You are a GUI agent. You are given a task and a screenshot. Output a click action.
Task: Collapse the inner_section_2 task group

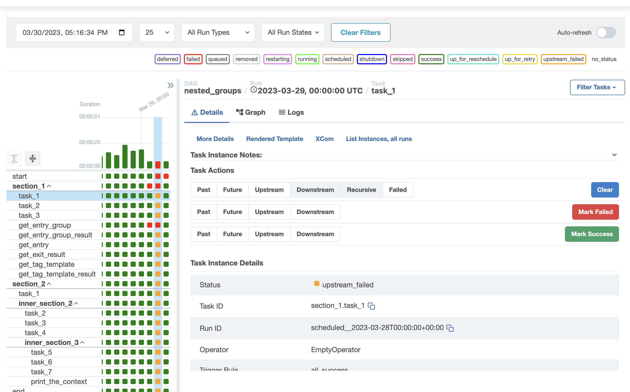tap(76, 303)
